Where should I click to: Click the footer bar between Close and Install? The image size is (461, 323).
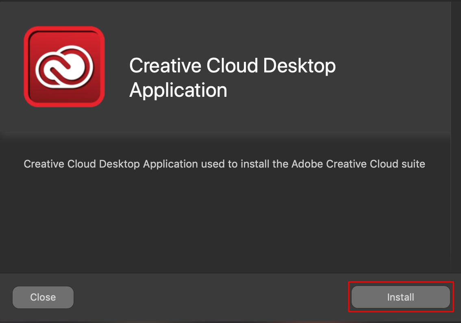click(x=211, y=297)
